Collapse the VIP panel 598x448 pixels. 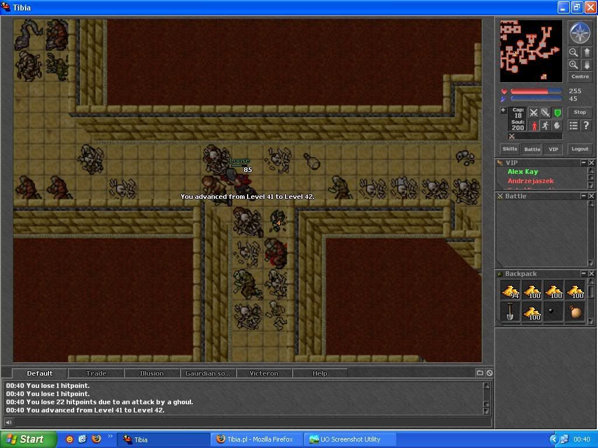click(x=583, y=163)
